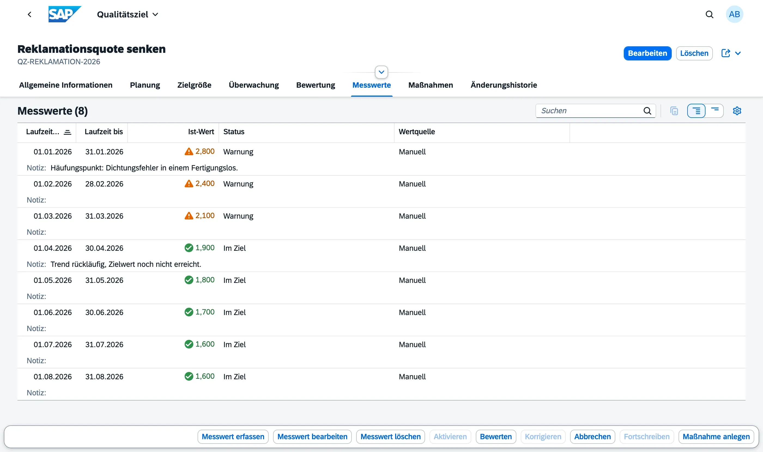Click the copy rows icon

[674, 111]
